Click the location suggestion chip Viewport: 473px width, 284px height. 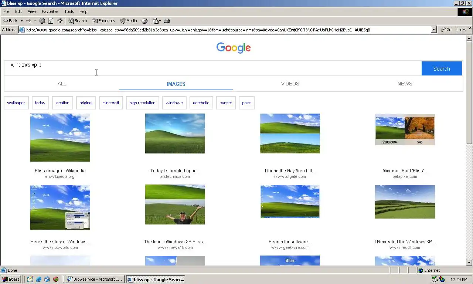click(x=62, y=103)
